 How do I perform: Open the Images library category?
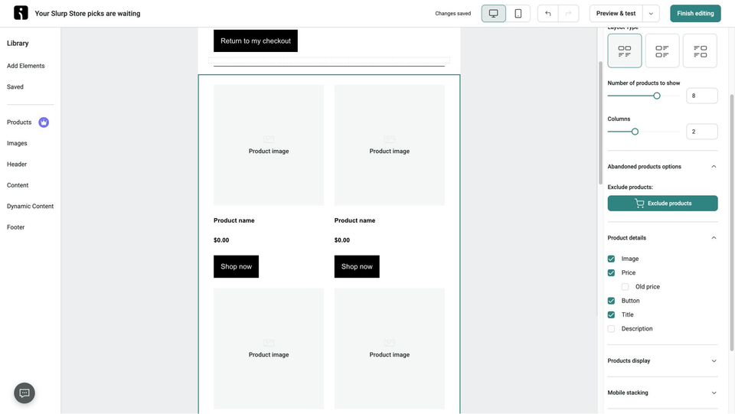[17, 143]
